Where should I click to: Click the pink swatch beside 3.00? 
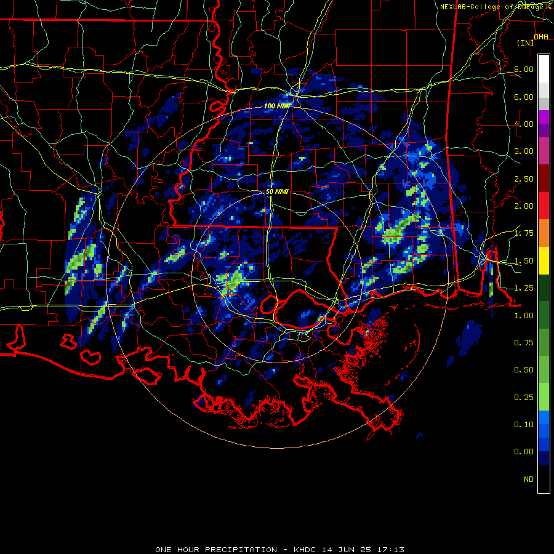coord(544,151)
